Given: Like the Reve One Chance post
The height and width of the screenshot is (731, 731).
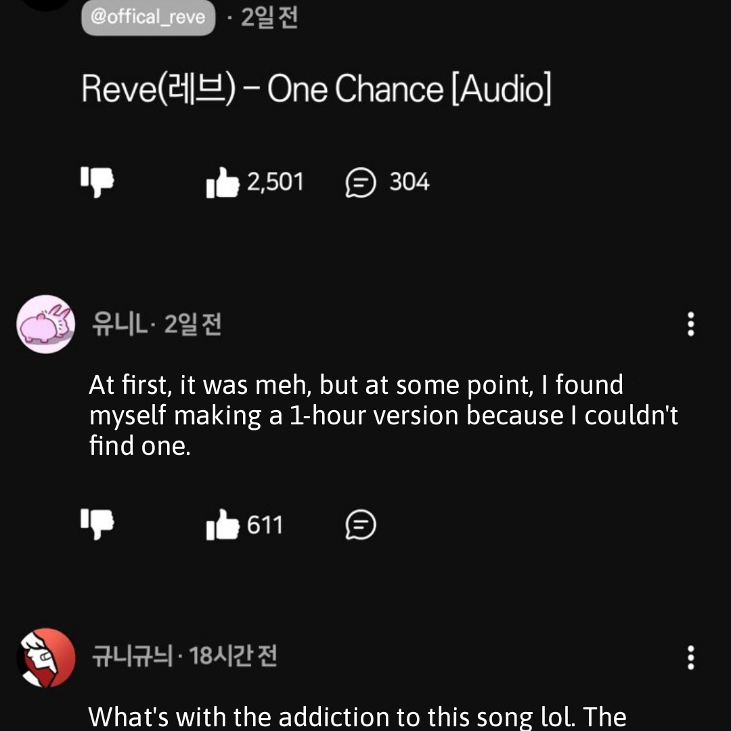Looking at the screenshot, I should (223, 183).
